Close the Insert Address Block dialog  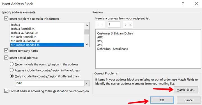pyautogui.click(x=196, y=4)
